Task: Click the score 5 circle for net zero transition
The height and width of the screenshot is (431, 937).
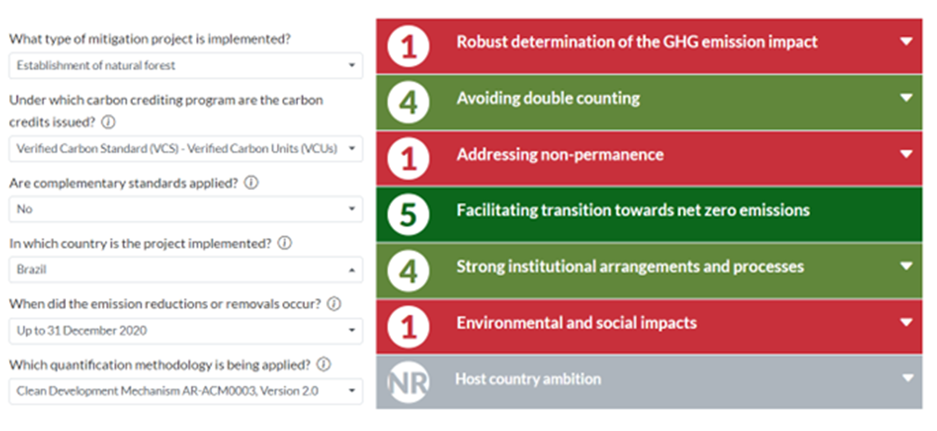Action: [x=409, y=215]
